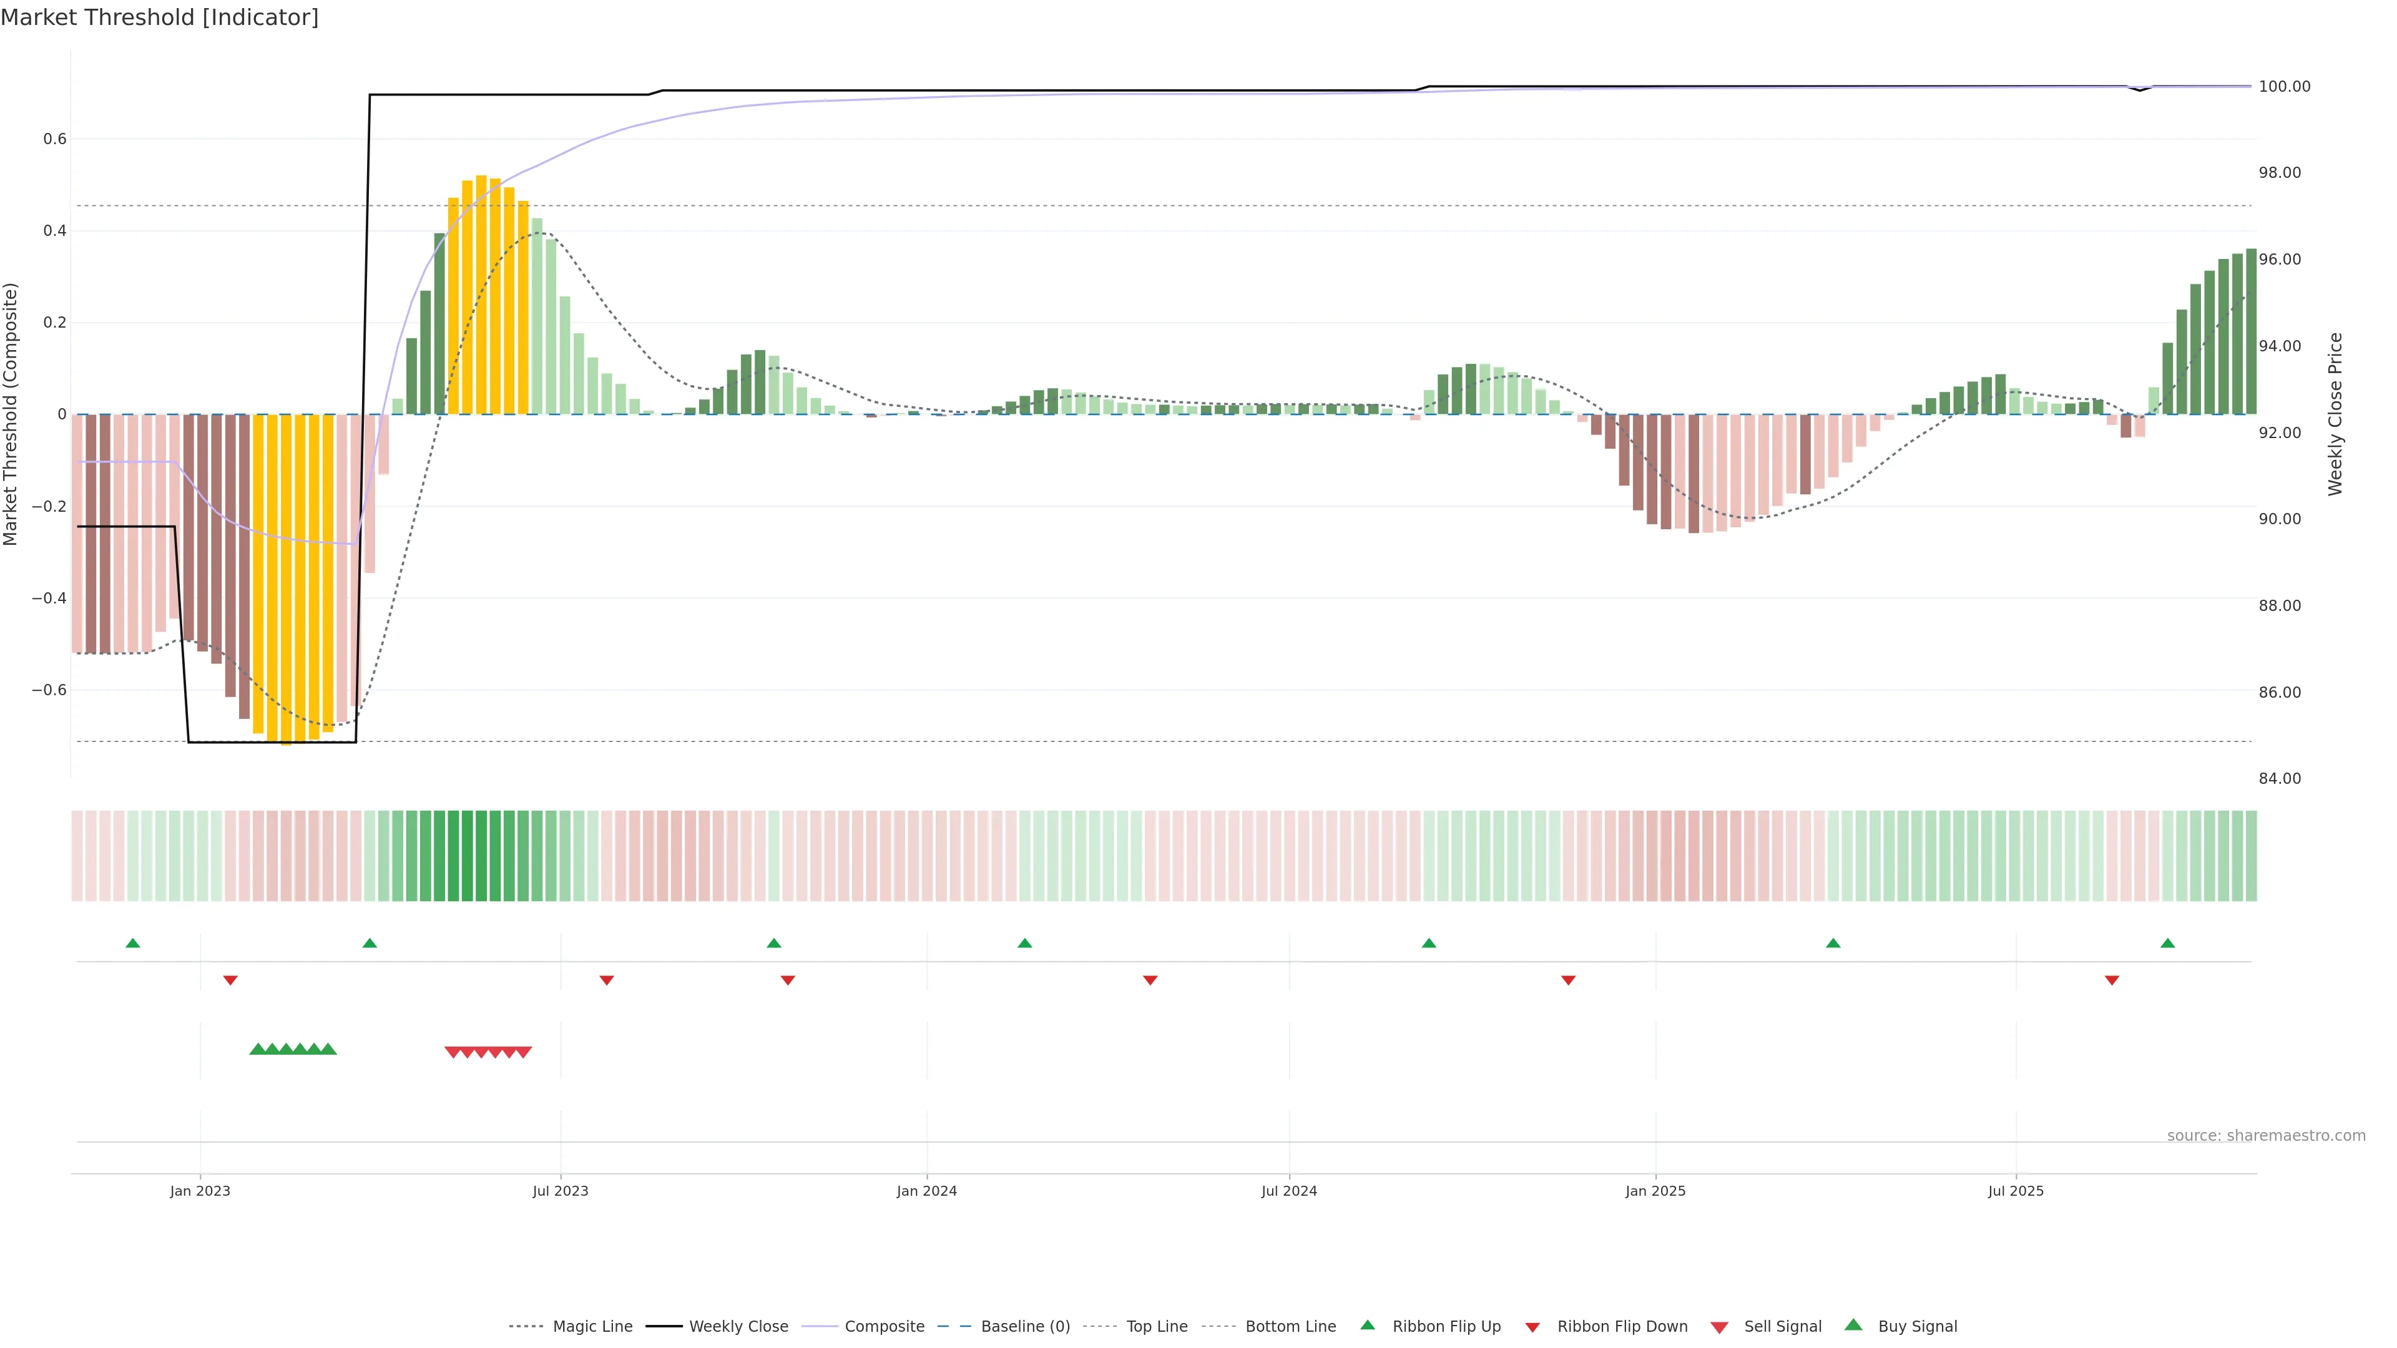Click the rightmost green ribbon flip up marker

pos(2167,944)
